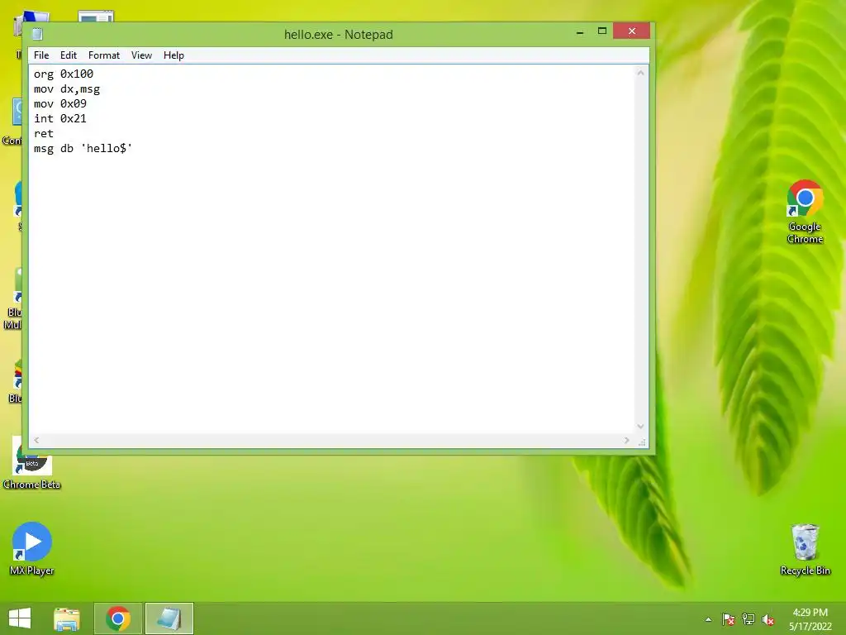
Task: Open the clock showing 4:29 PM
Action: [x=810, y=619]
